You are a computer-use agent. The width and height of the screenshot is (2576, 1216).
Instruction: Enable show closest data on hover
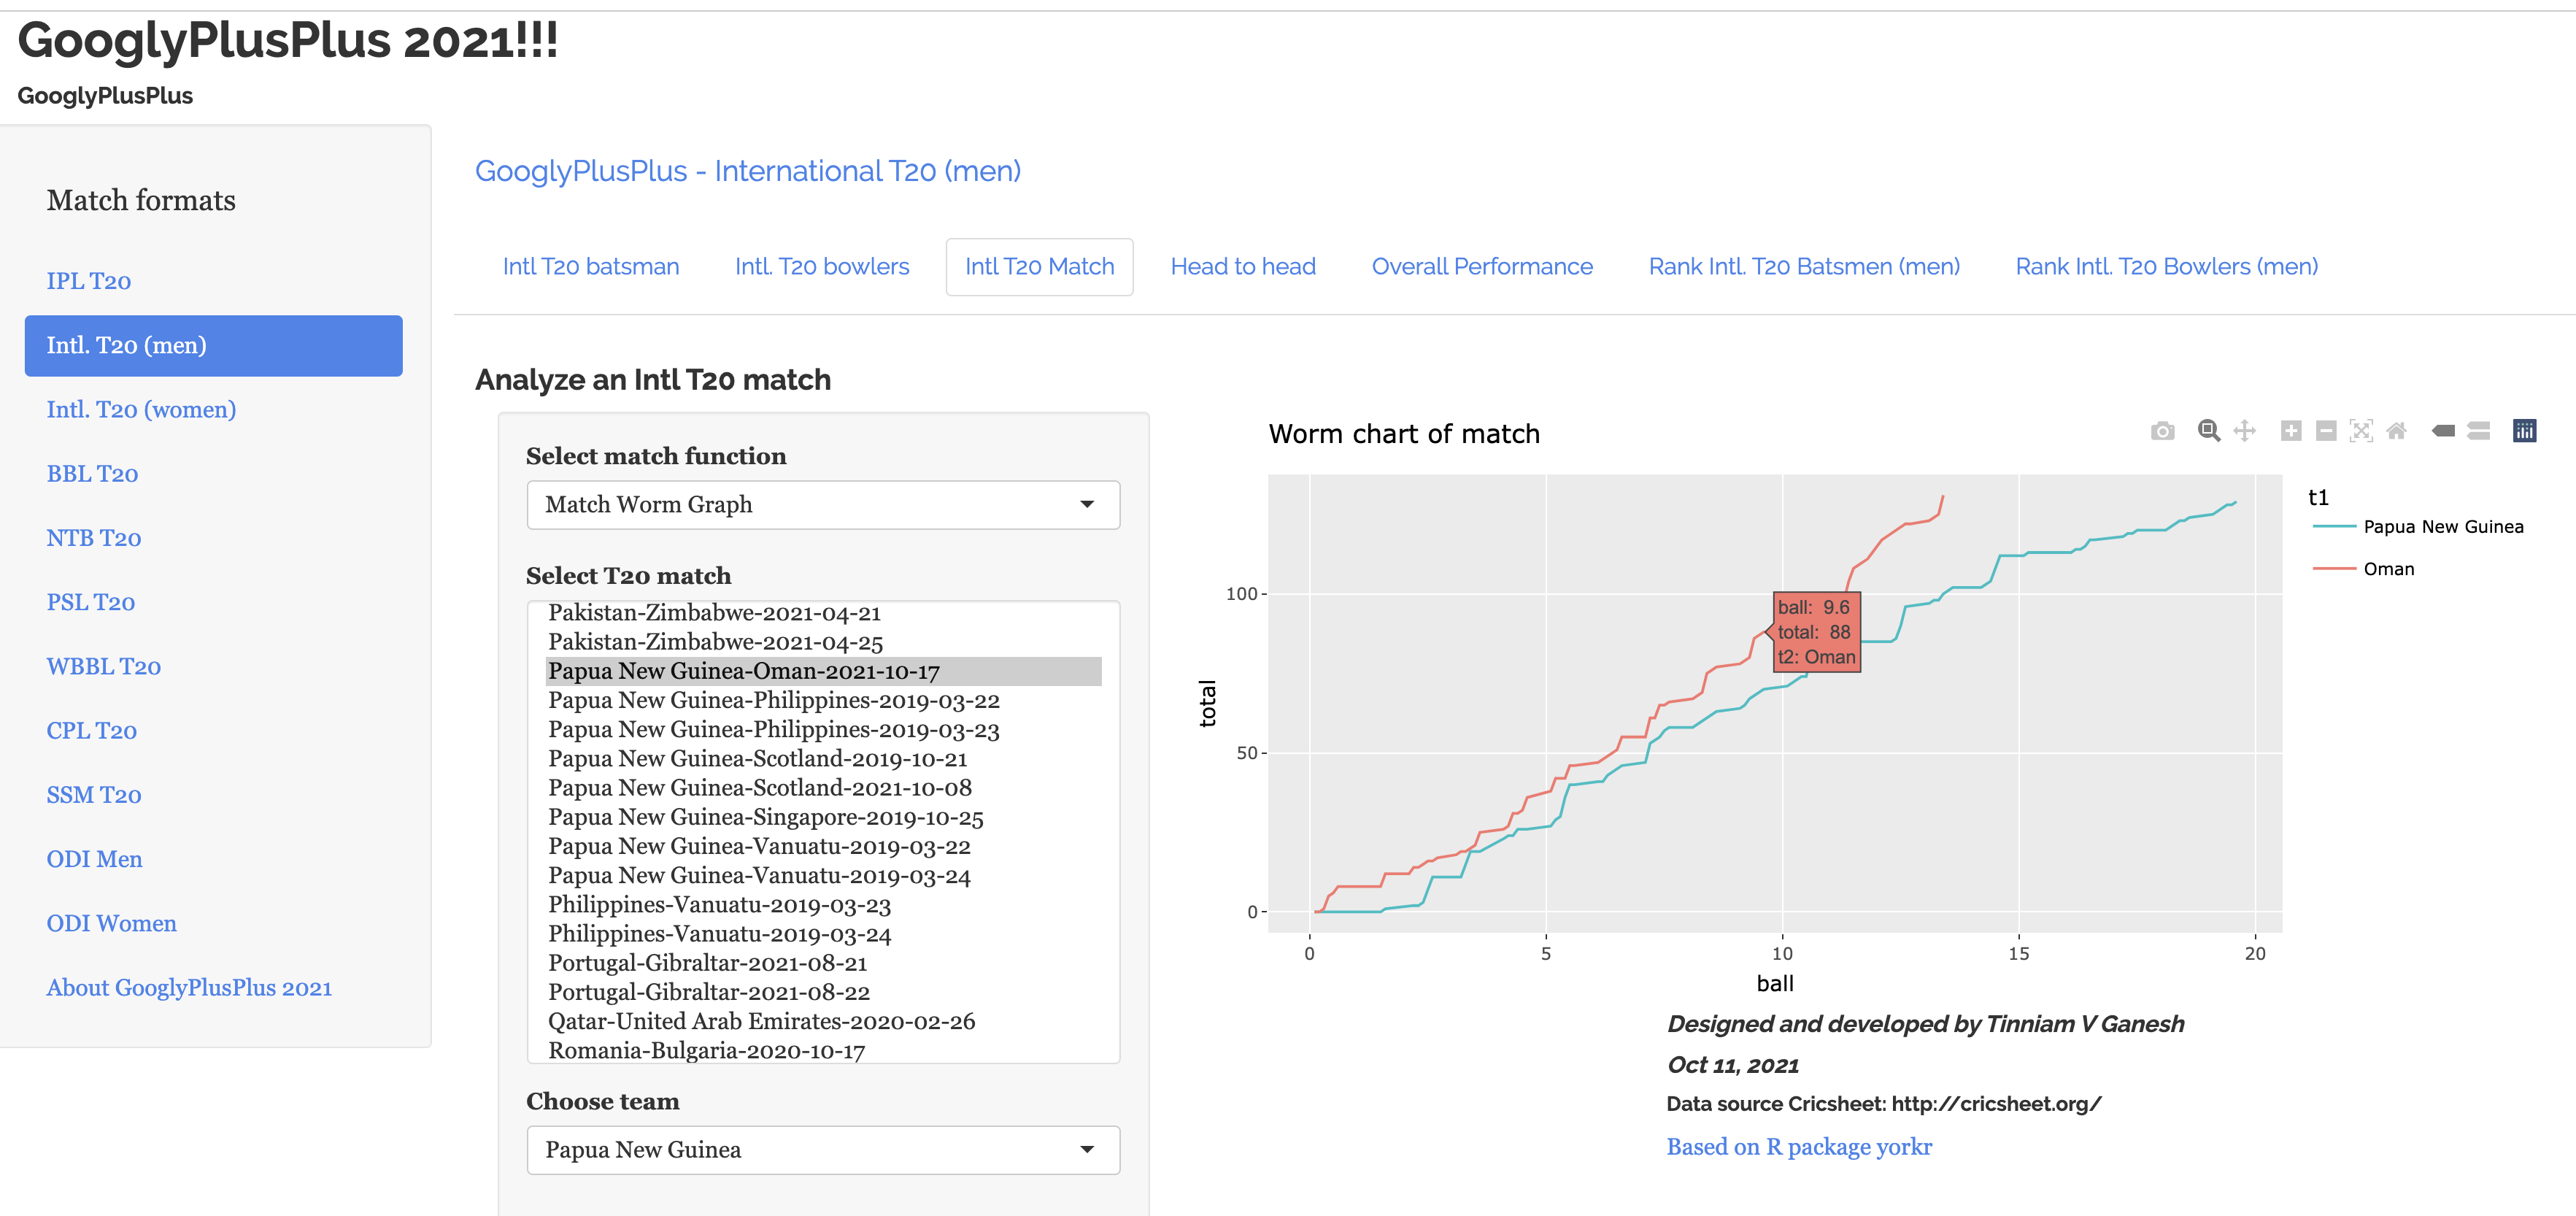(x=2443, y=431)
